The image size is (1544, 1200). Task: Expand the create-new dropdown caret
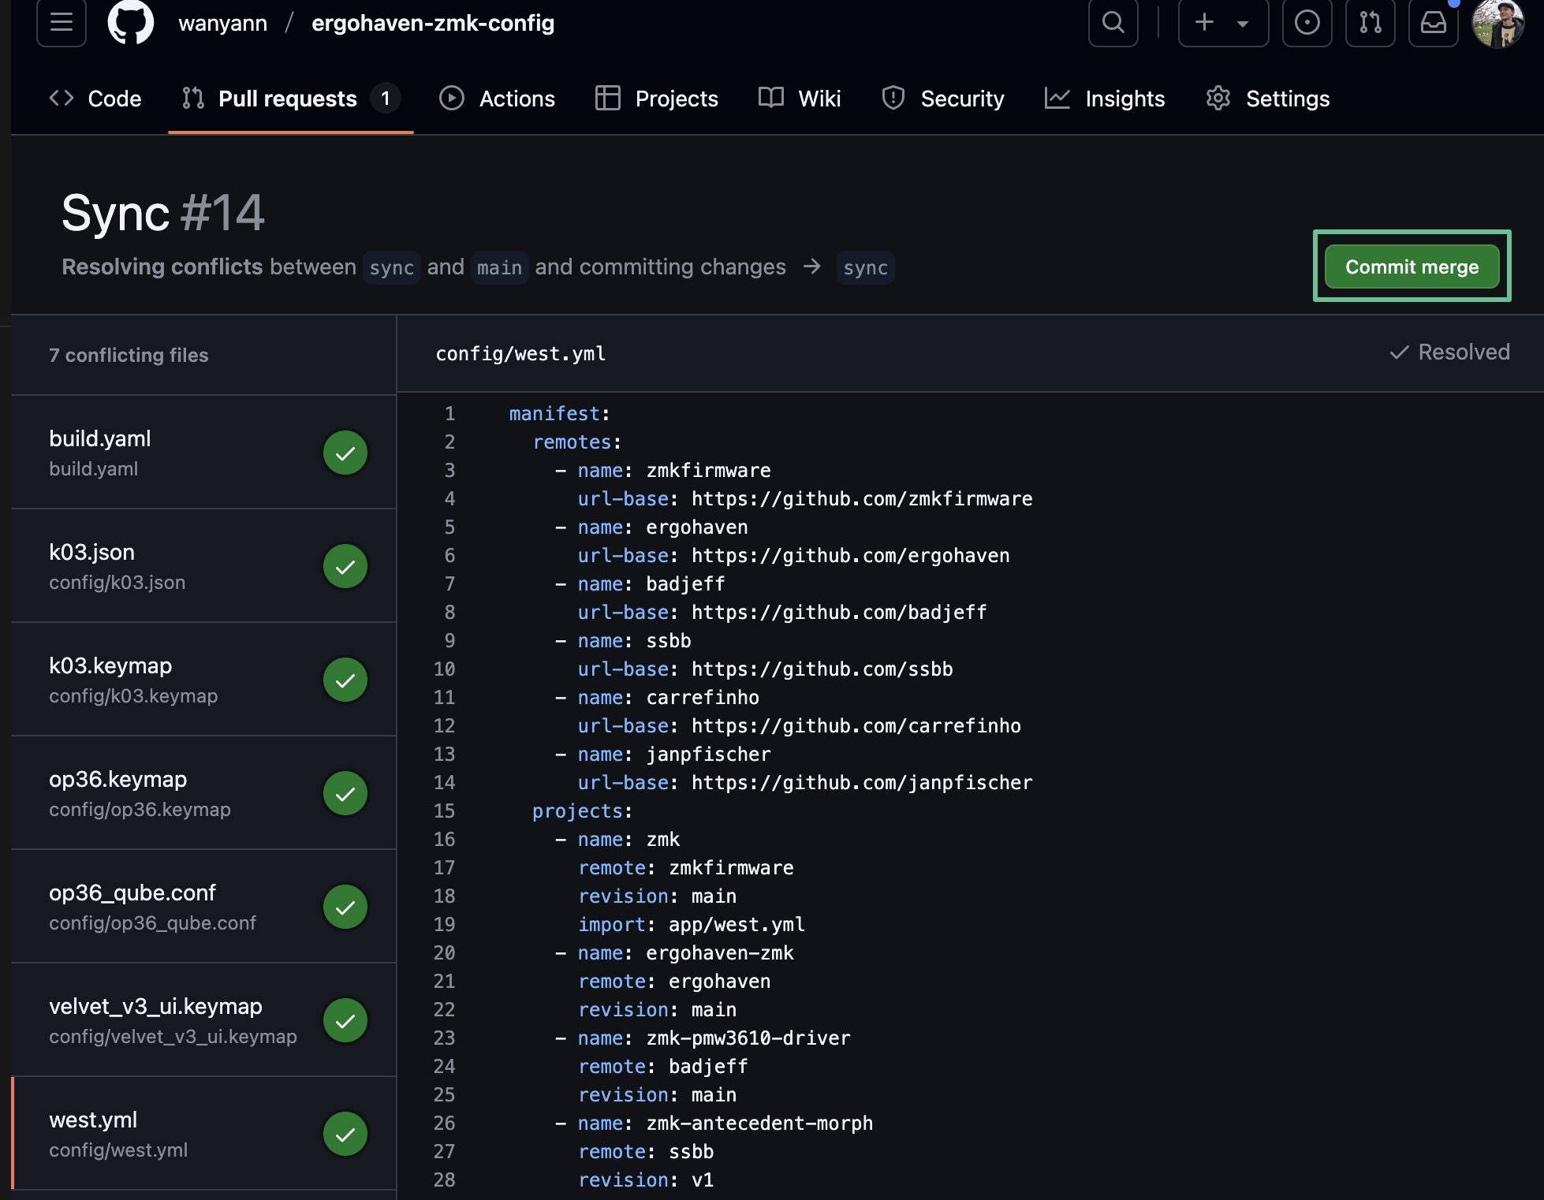coord(1243,24)
